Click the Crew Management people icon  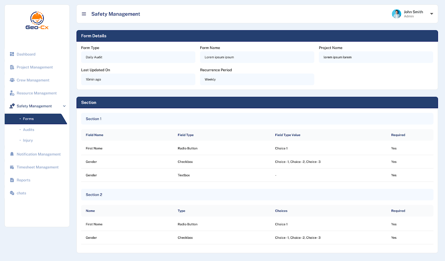click(12, 80)
